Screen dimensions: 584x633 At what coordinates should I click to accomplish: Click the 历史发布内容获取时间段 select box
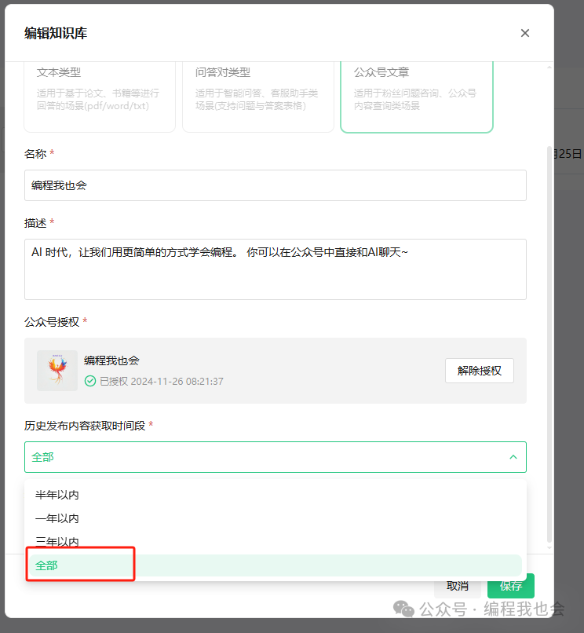267,457
